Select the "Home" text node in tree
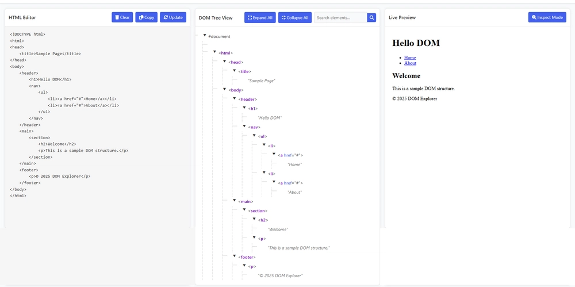Viewport: 575px width, 287px height. point(294,164)
